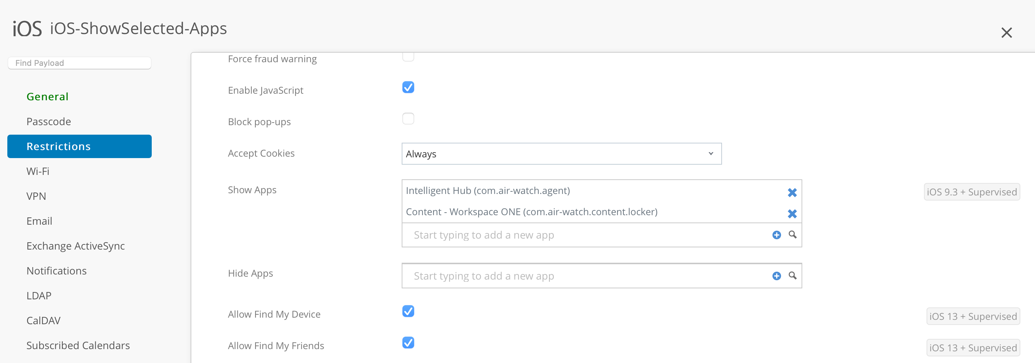
Task: Click search icon in Show Apps field
Action: pyautogui.click(x=792, y=235)
